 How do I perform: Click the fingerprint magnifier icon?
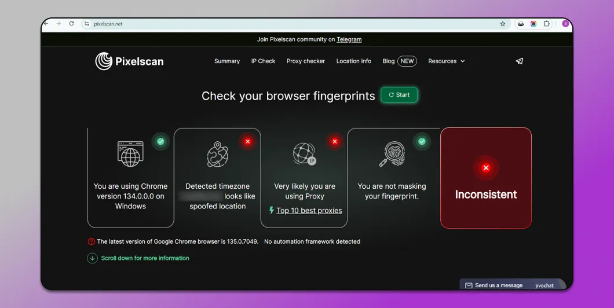pos(392,155)
